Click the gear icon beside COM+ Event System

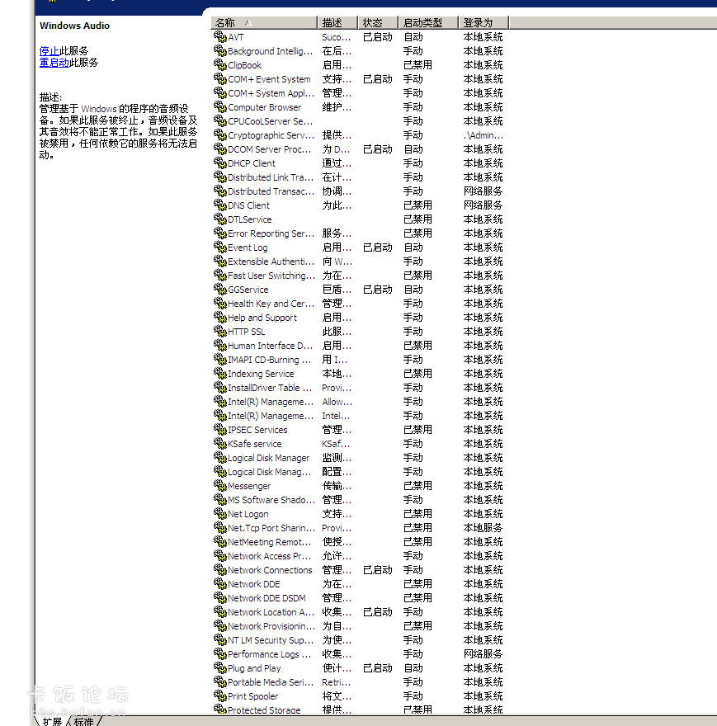click(220, 78)
